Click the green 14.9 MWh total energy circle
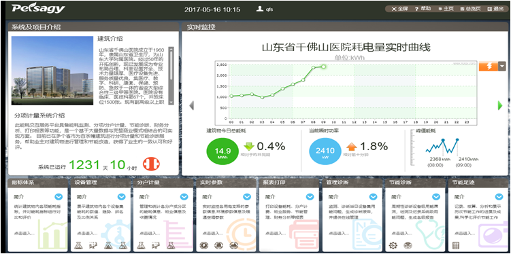 click(222, 151)
